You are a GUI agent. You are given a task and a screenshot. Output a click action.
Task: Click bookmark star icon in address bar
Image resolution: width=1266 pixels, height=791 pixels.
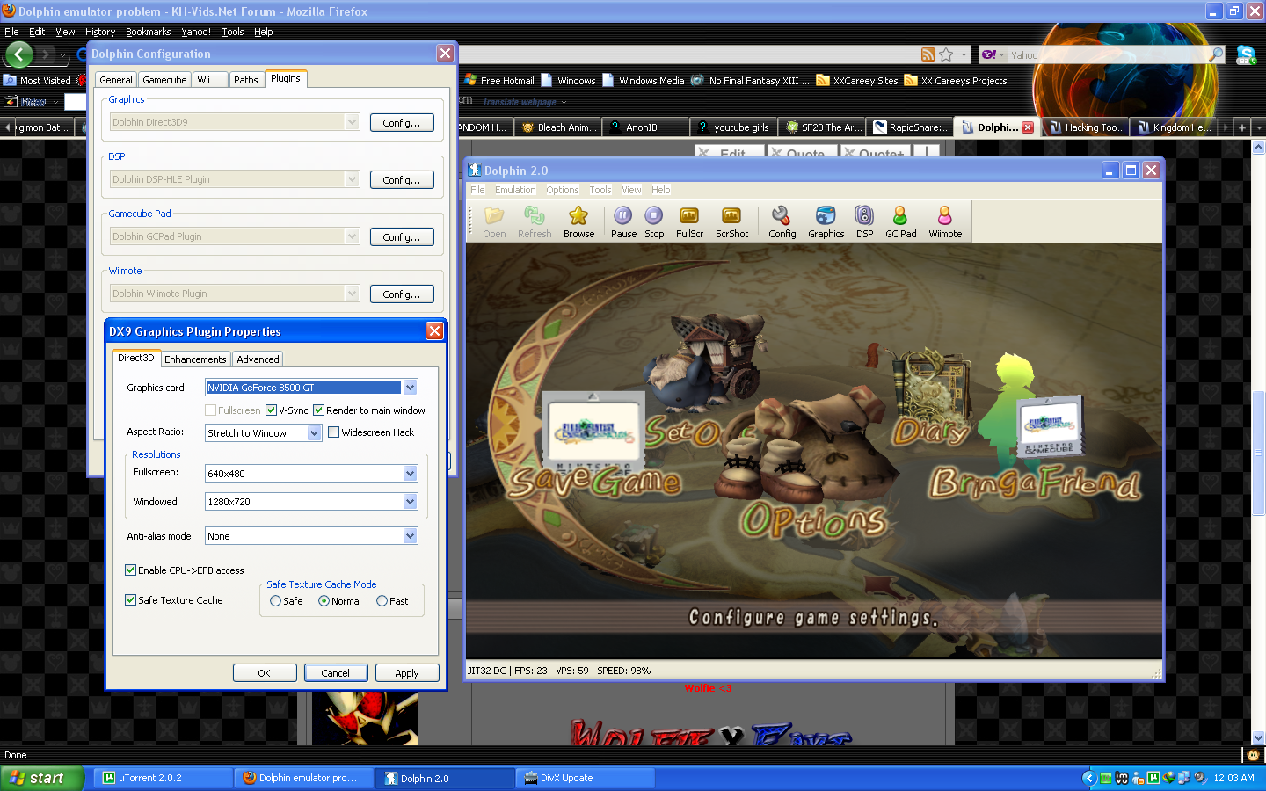click(x=946, y=54)
